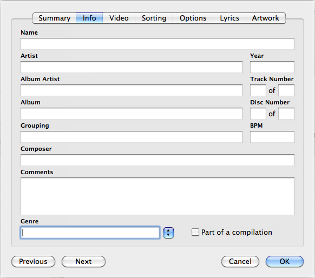This screenshot has width=315, height=278.
Task: Open the Options tab
Action: click(193, 18)
